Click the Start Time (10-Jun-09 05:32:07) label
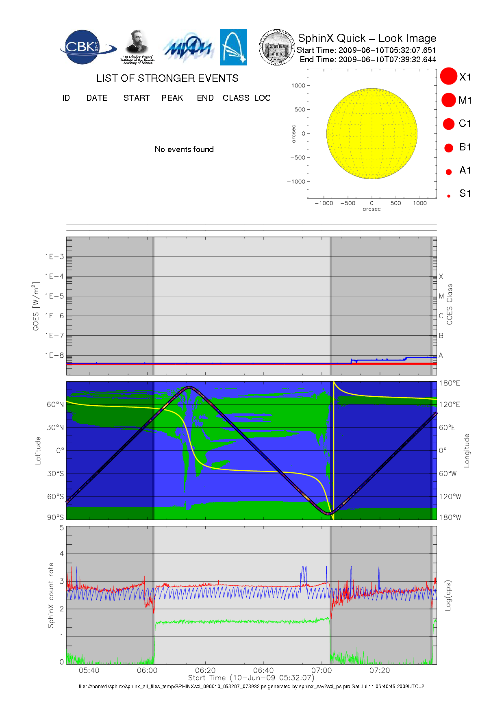The height and width of the screenshot is (713, 504). [251, 678]
